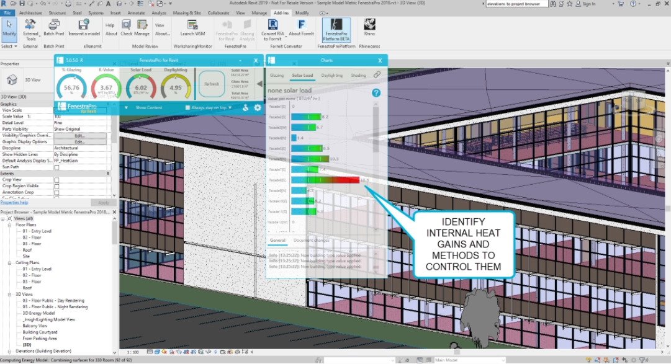This screenshot has height=364, width=671.
Task: Collapse the Floor Plans tree node
Action: point(9,224)
